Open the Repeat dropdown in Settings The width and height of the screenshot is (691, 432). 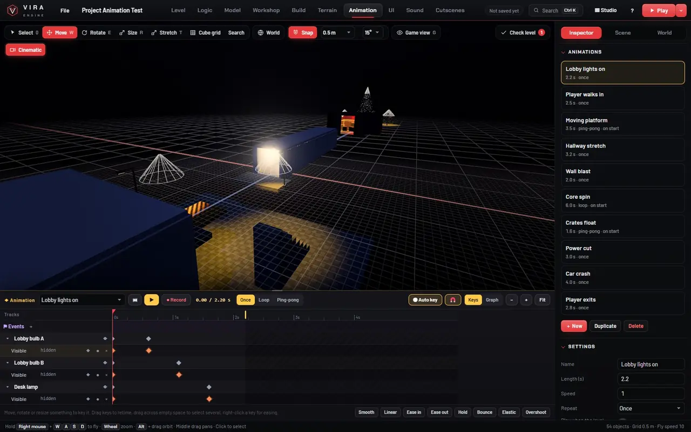tap(651, 408)
